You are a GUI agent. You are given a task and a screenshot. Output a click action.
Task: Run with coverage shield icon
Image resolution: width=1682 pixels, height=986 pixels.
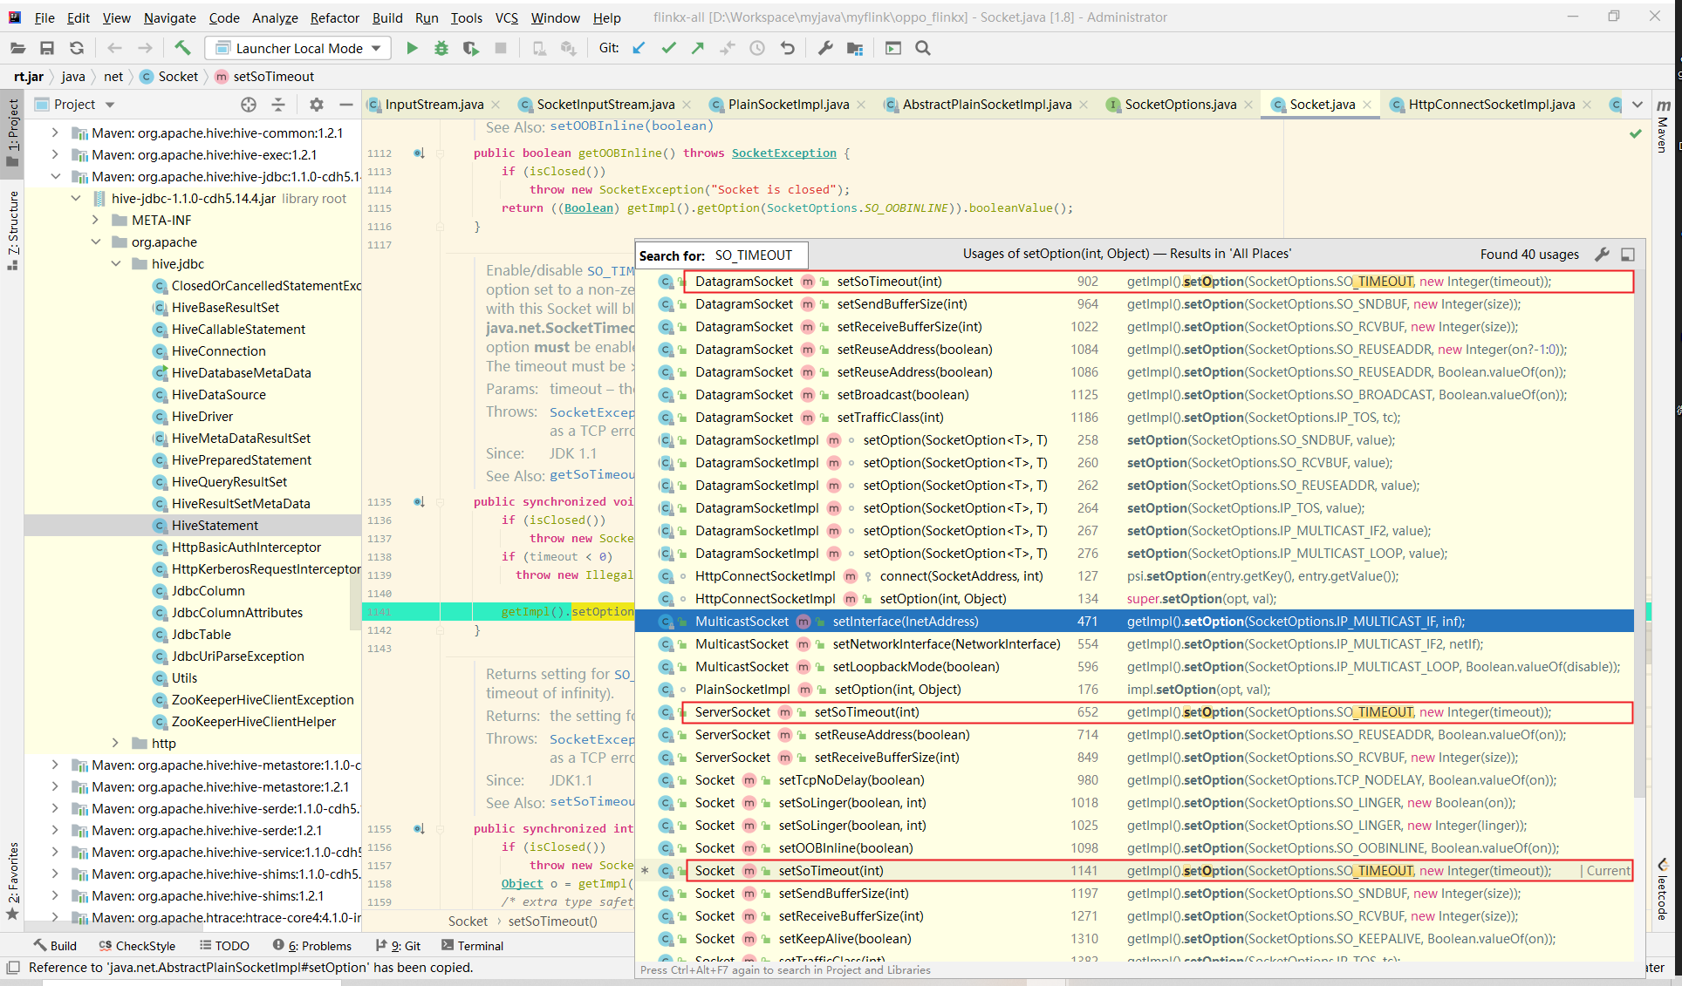(471, 49)
